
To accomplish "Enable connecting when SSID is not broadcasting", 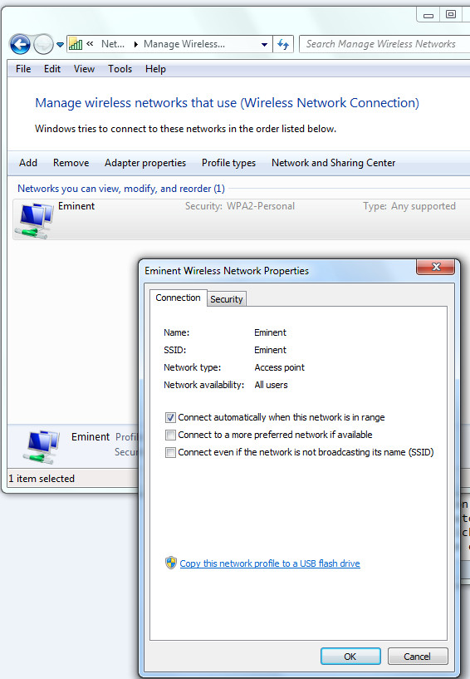I will pyautogui.click(x=170, y=452).
